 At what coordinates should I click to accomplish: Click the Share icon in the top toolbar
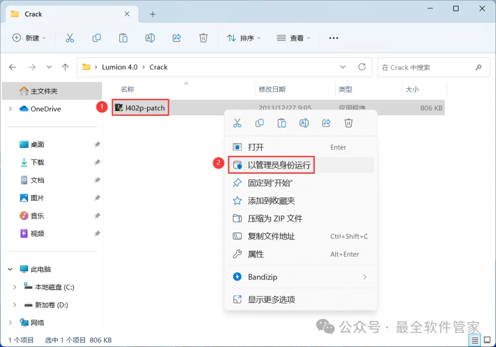pyautogui.click(x=176, y=38)
